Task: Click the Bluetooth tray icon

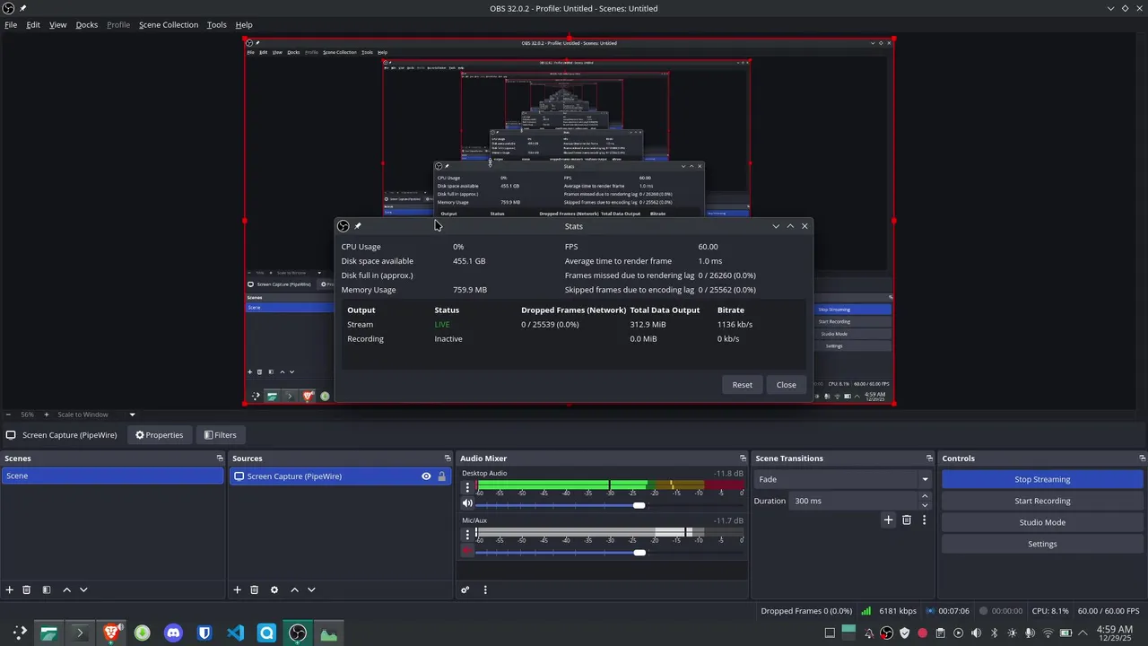Action: tap(994, 633)
